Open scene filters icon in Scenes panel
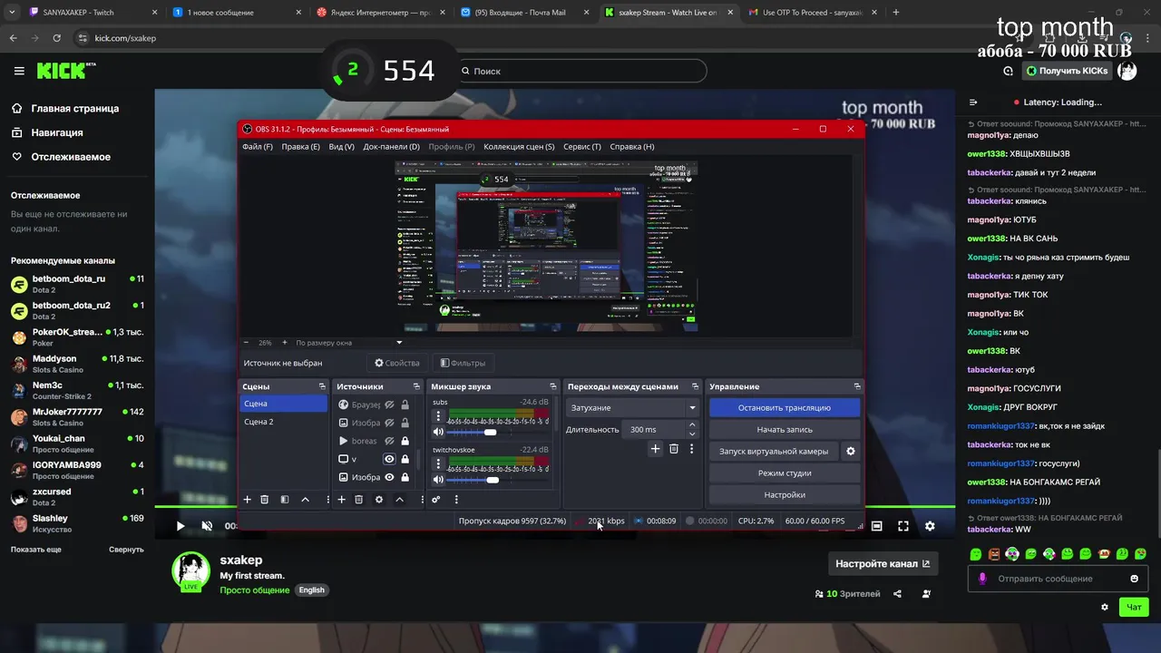 coord(284,499)
